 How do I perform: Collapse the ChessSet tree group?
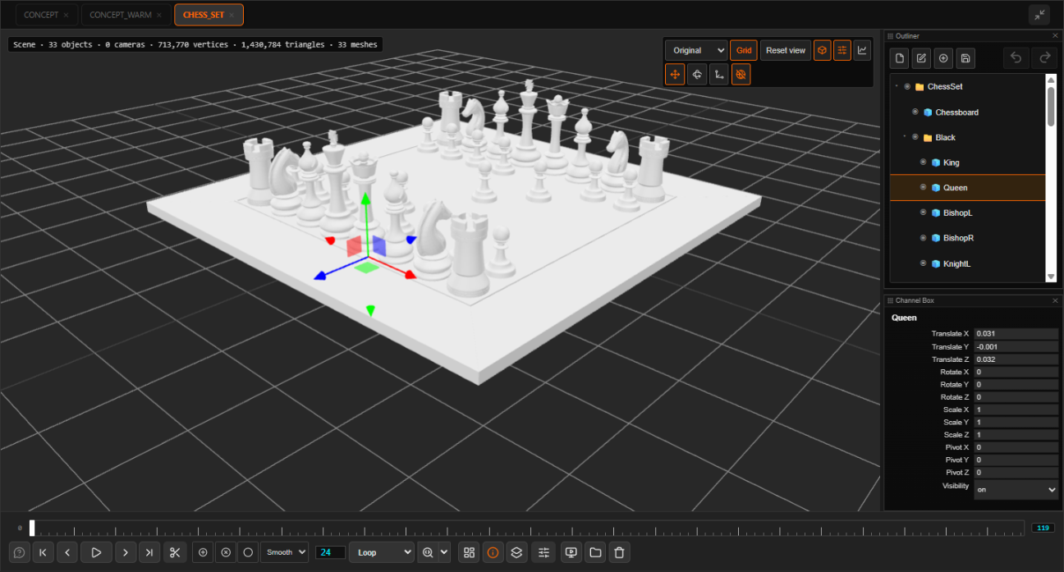point(896,86)
